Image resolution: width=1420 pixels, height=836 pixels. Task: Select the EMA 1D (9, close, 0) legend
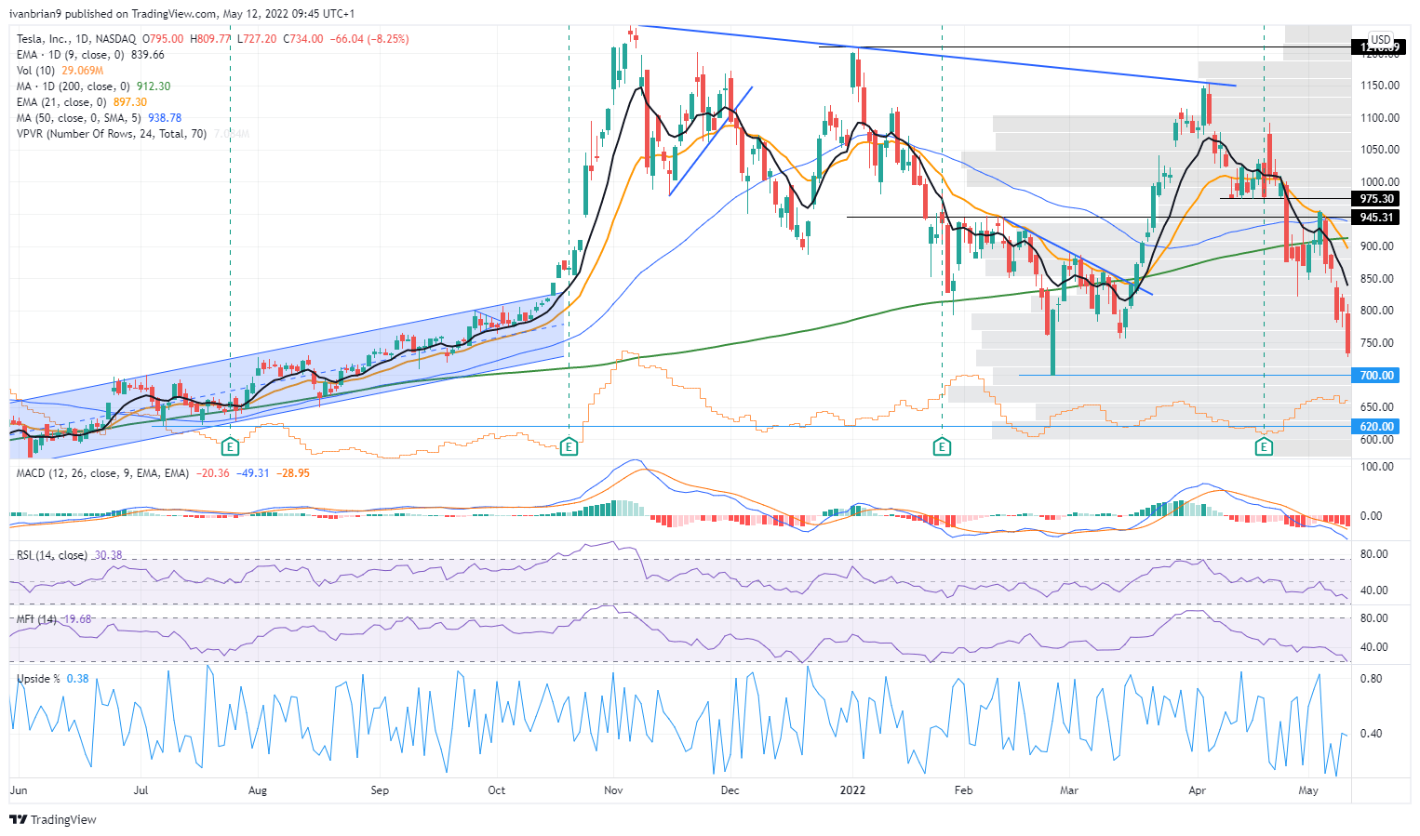coord(72,55)
